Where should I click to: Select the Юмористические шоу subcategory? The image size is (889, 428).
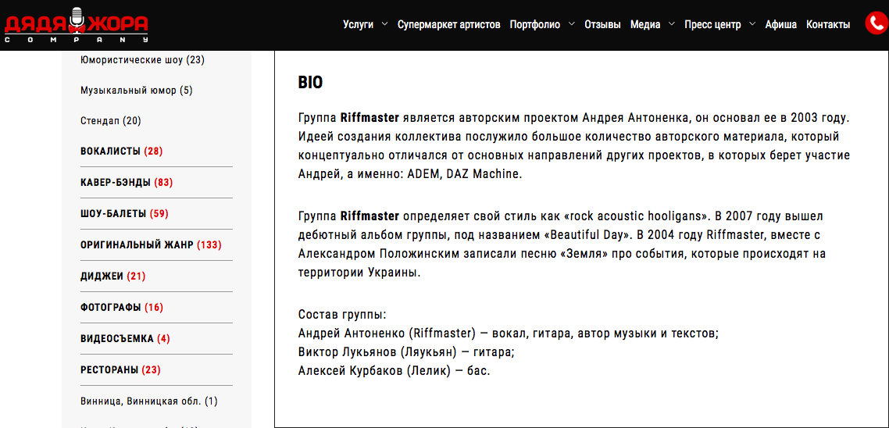(x=142, y=60)
